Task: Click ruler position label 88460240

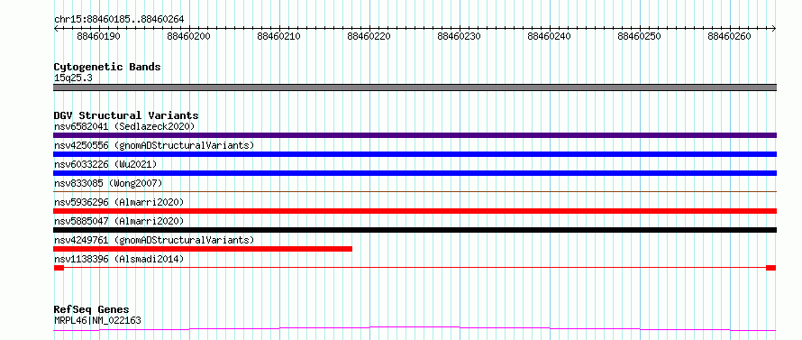Action: pyautogui.click(x=550, y=36)
